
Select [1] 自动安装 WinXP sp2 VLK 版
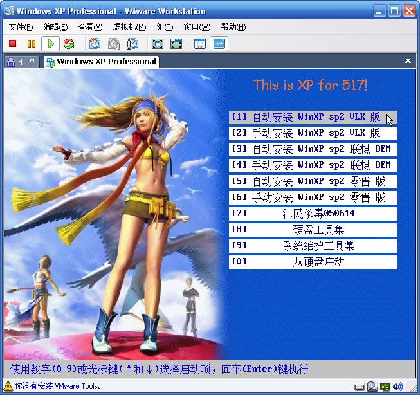point(313,117)
